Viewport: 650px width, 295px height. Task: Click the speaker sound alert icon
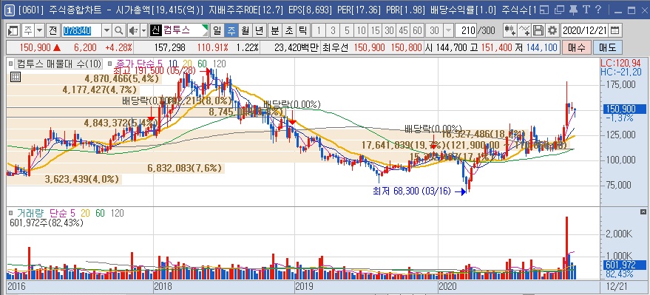133,30
